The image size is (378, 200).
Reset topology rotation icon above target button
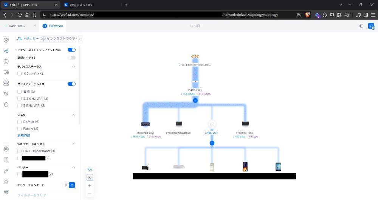(90, 169)
